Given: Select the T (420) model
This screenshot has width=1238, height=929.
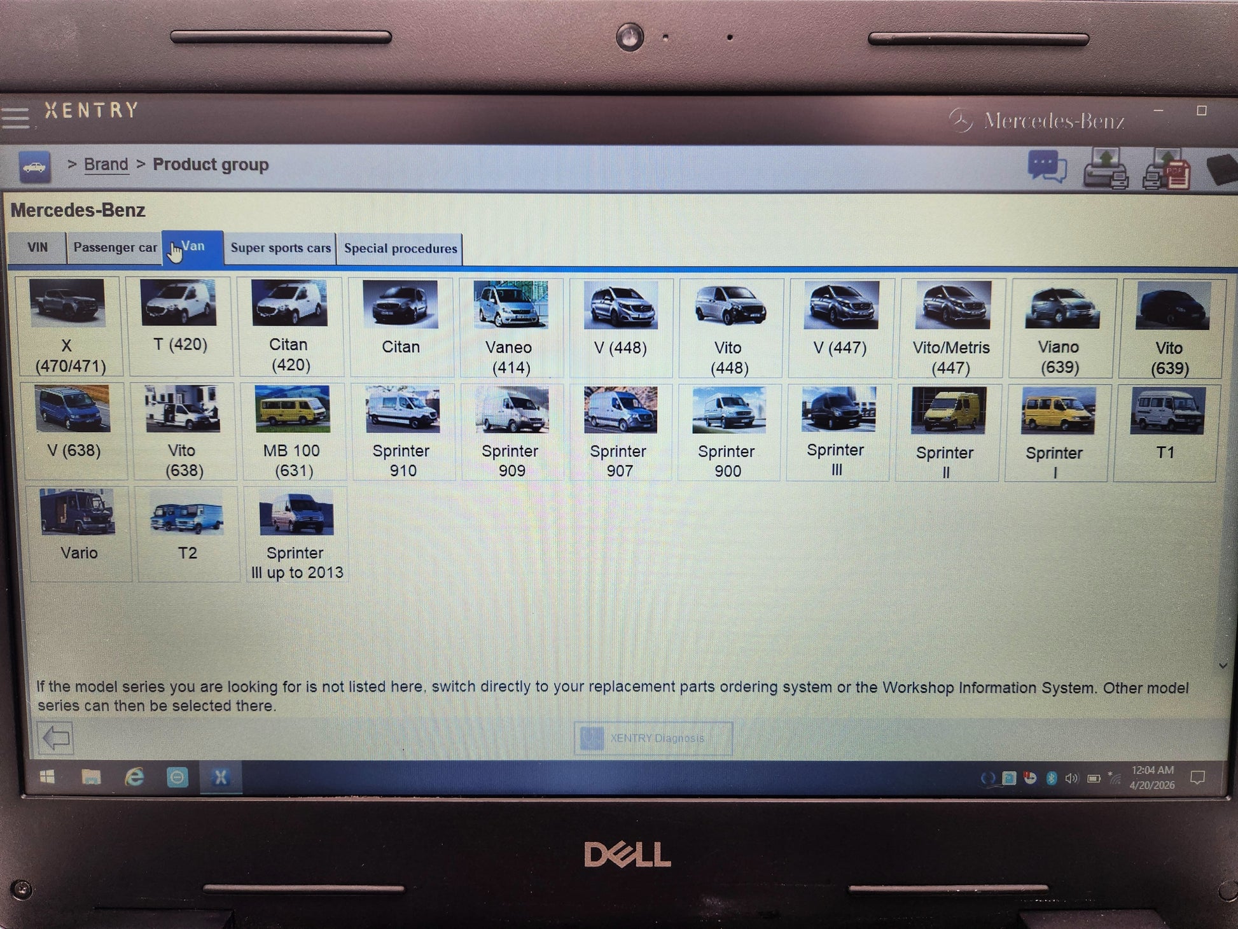Looking at the screenshot, I should [180, 326].
